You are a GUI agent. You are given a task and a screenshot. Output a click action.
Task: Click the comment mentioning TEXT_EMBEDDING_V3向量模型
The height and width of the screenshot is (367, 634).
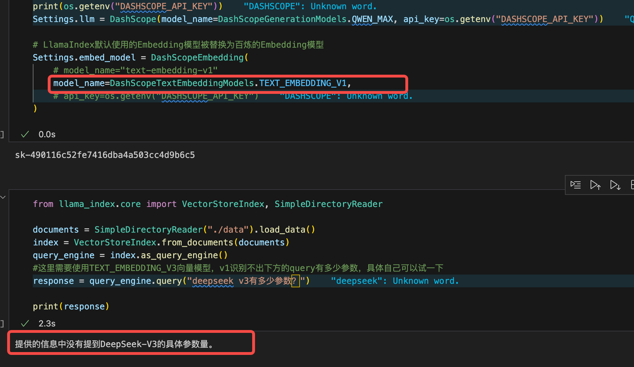pyautogui.click(x=238, y=268)
